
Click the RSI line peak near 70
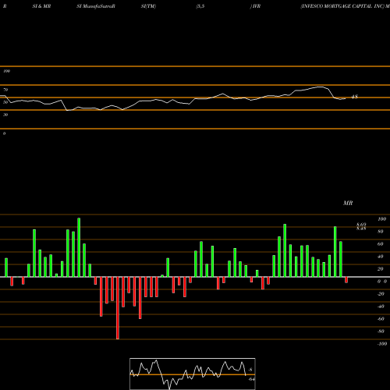click(x=321, y=87)
